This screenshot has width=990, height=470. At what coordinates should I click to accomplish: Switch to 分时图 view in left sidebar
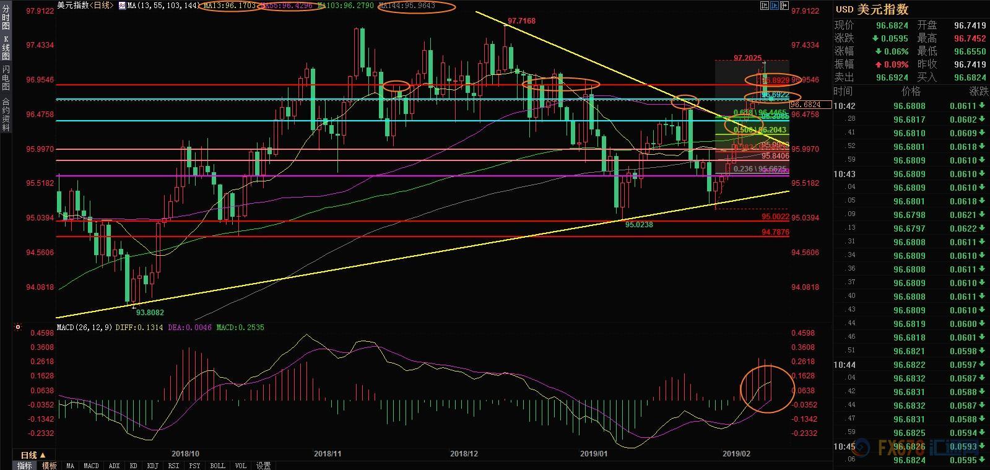(6, 19)
